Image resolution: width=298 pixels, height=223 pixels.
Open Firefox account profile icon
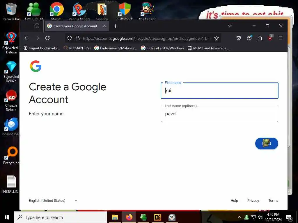(x=249, y=38)
